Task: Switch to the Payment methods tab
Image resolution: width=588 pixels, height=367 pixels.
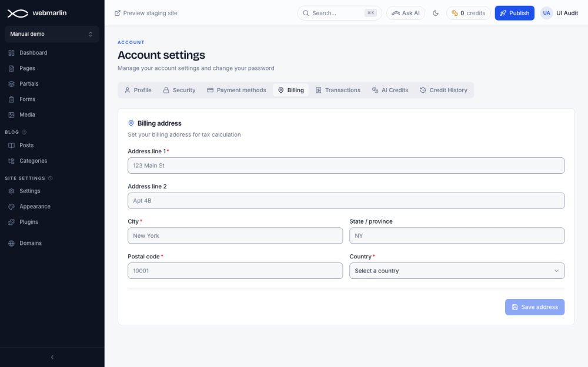Action: click(236, 90)
